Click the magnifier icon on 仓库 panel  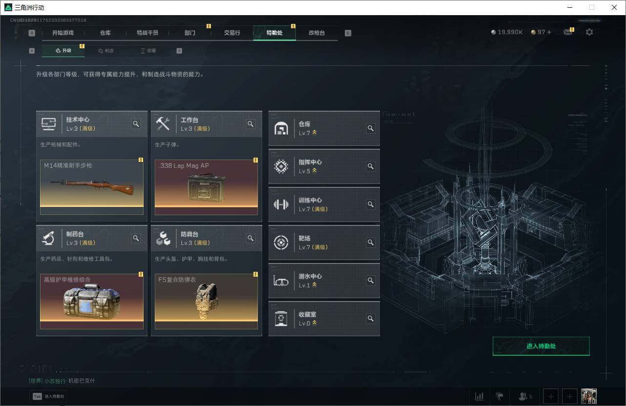(x=370, y=128)
